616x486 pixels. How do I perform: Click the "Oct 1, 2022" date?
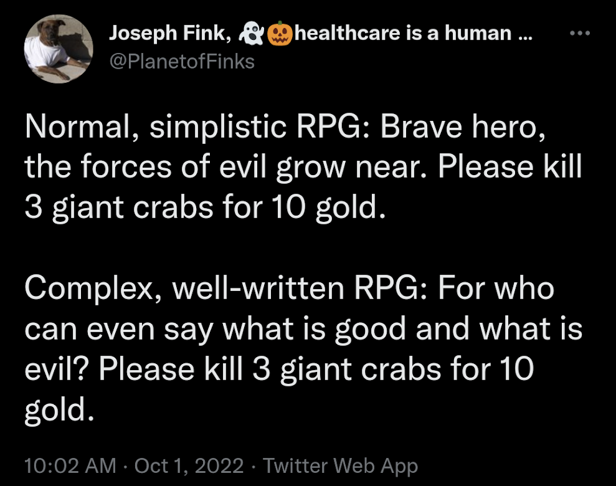pos(188,465)
